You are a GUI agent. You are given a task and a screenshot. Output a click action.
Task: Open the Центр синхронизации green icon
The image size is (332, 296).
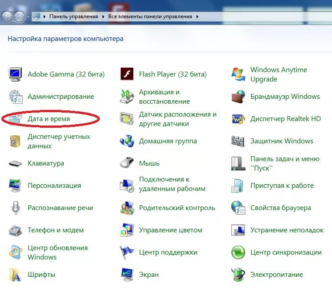coord(238,252)
